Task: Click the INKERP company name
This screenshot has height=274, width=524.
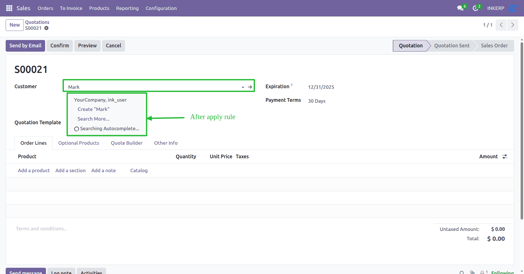Action: 496,8
